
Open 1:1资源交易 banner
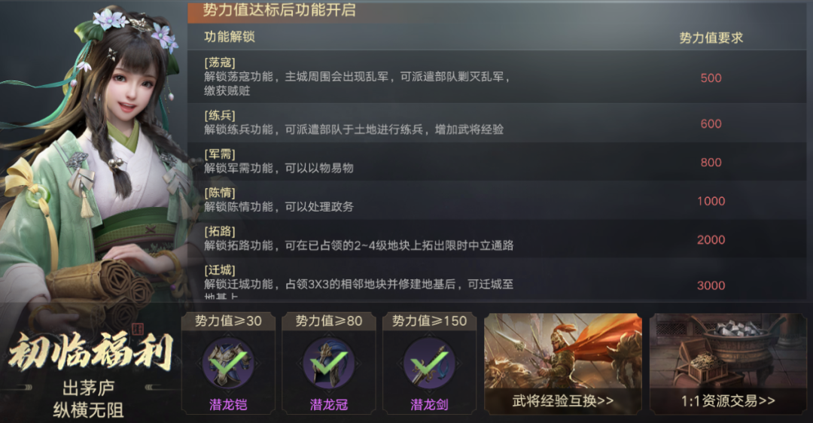tap(728, 364)
